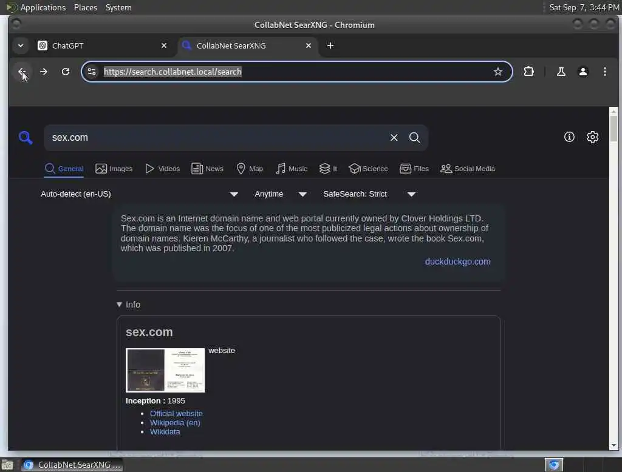Viewport: 622px width, 472px height.
Task: Open the Wikipedia (en) link
Action: [x=175, y=422]
